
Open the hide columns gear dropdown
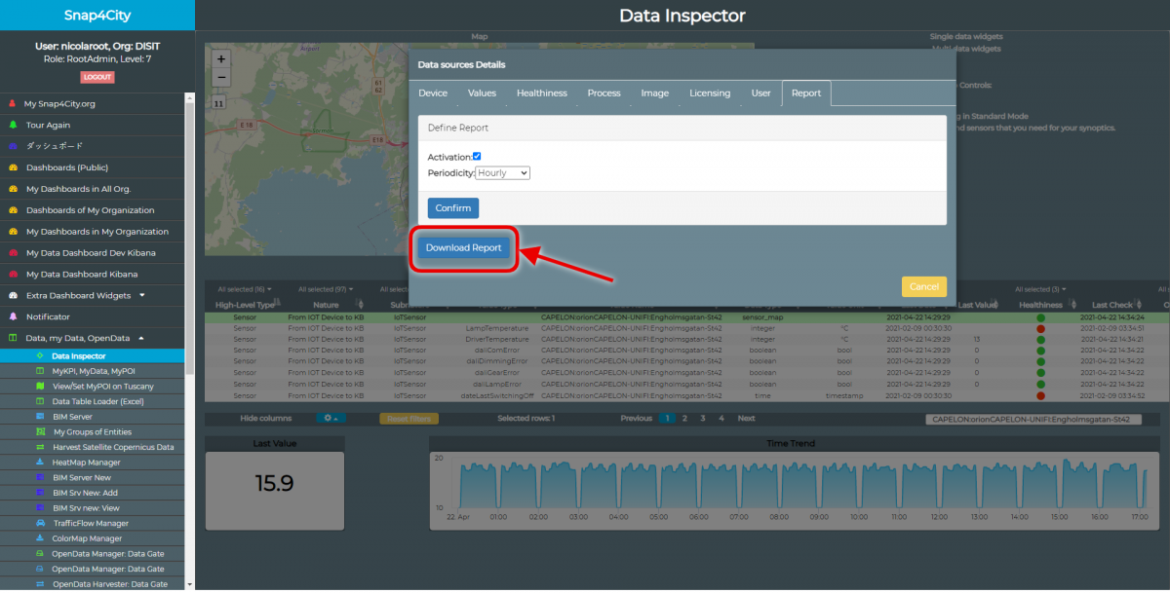[331, 419]
